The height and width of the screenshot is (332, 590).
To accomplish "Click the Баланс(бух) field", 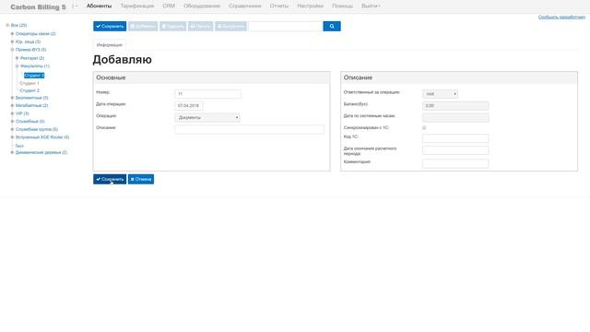I will 455,106.
